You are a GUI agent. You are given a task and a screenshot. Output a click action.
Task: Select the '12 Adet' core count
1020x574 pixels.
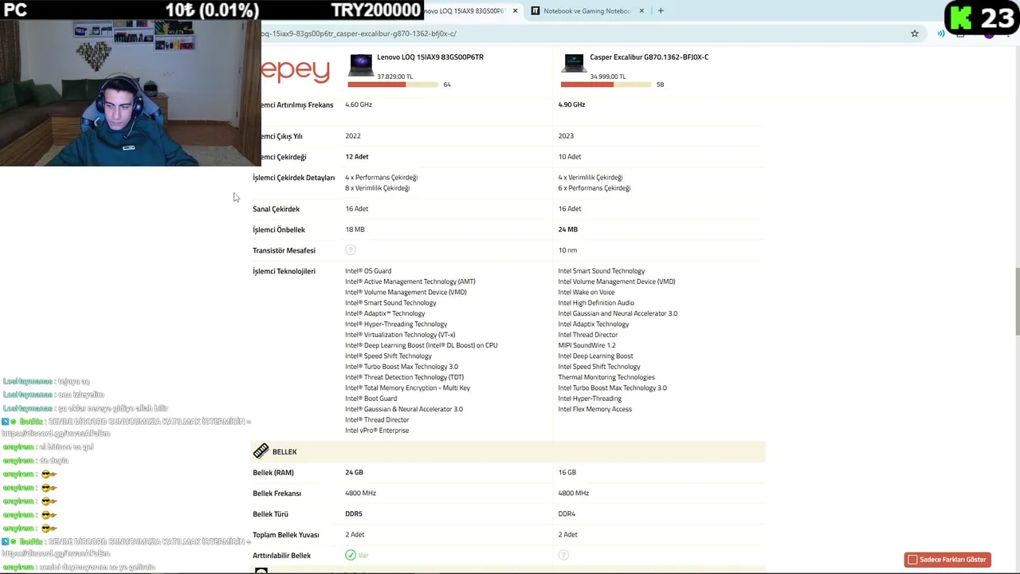coord(356,157)
